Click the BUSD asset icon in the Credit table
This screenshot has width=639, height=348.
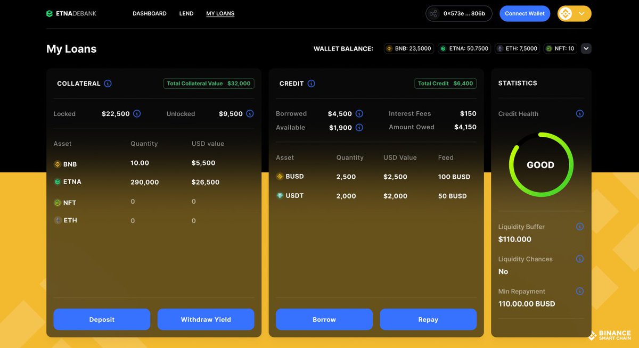(x=280, y=176)
